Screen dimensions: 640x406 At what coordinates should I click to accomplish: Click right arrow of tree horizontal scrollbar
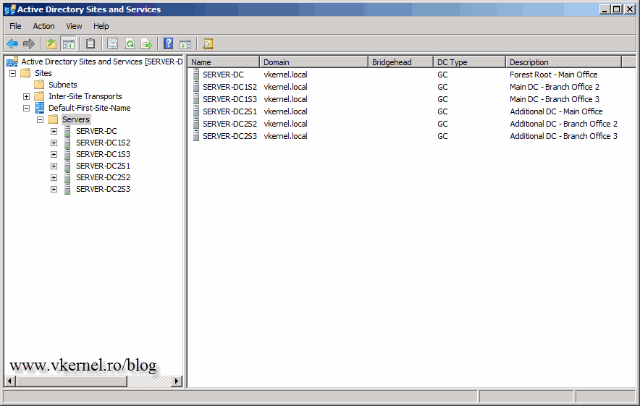[177, 381]
